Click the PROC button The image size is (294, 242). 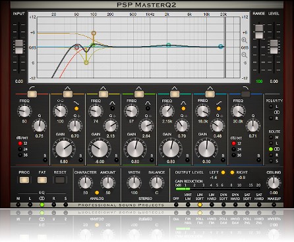tap(24, 180)
